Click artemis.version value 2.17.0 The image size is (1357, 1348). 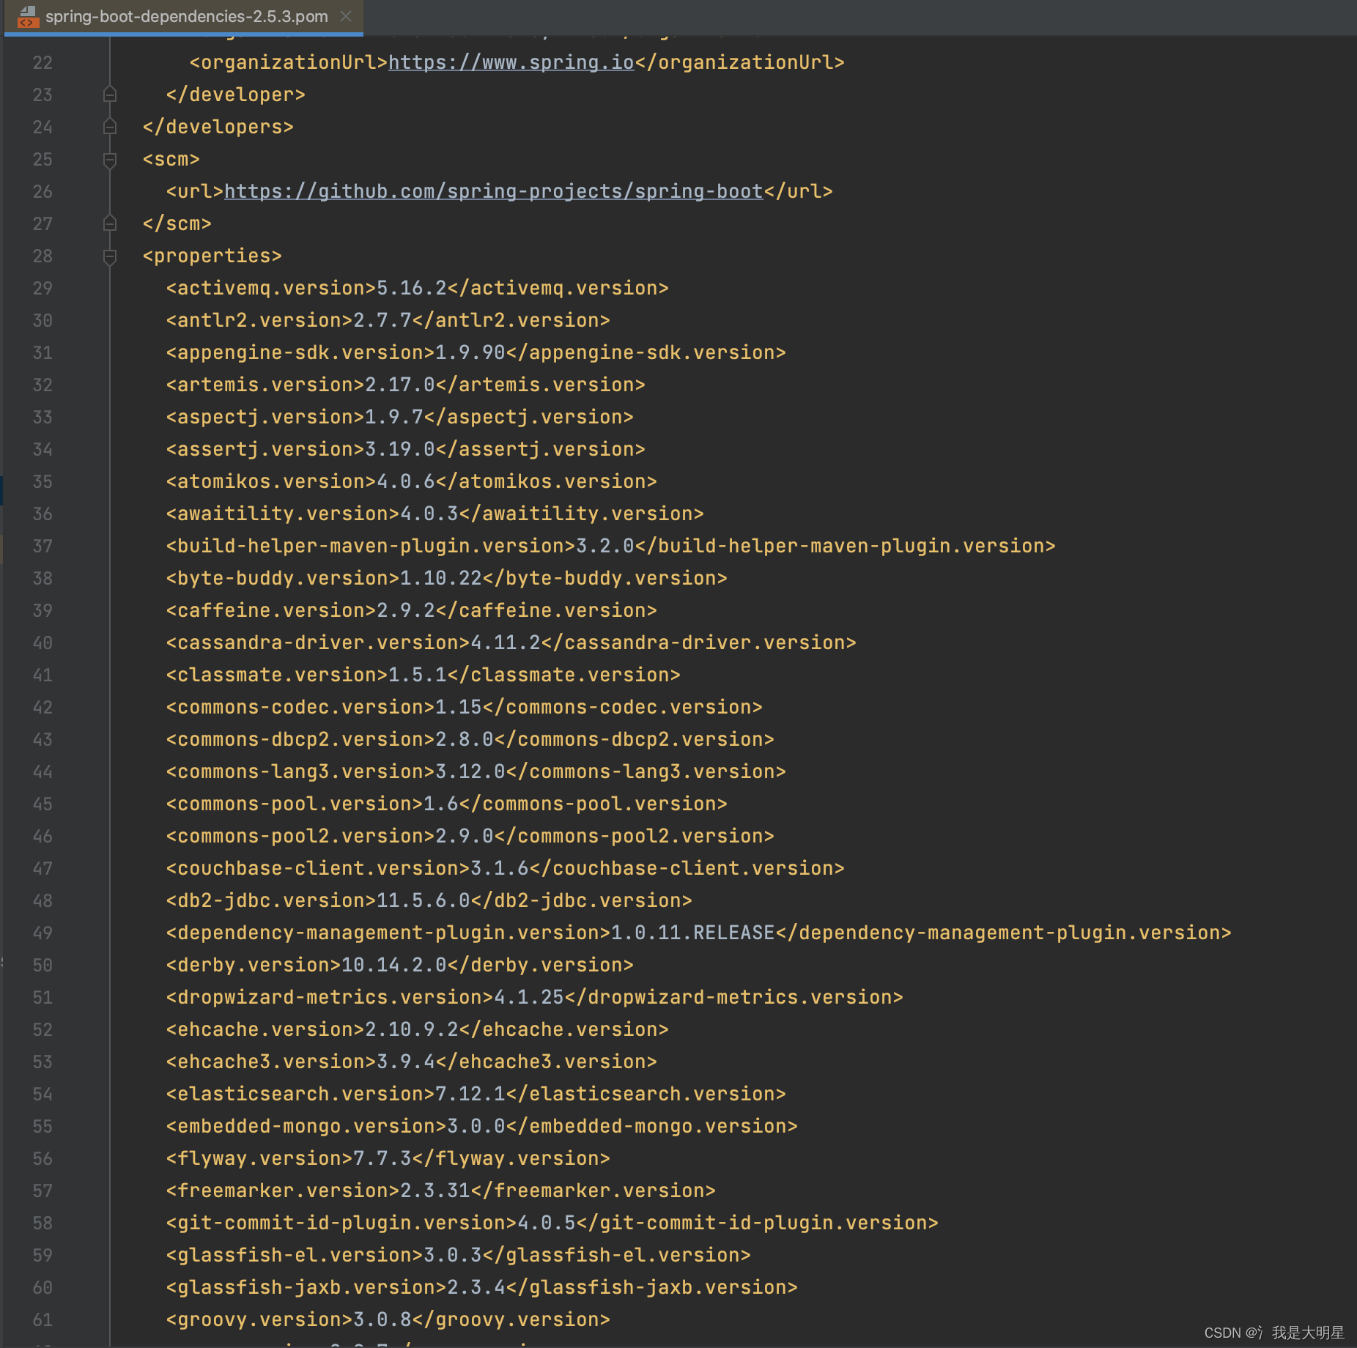[400, 385]
